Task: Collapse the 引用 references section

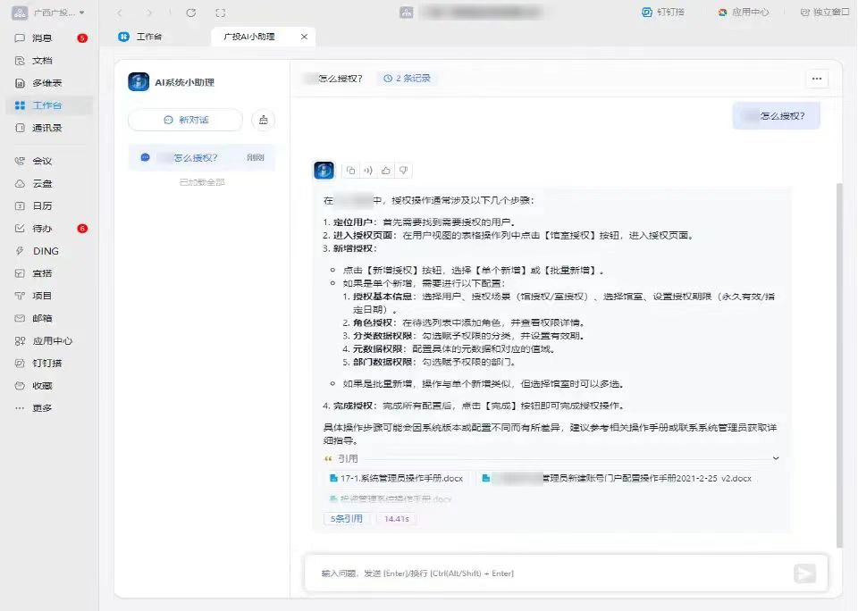Action: click(775, 457)
